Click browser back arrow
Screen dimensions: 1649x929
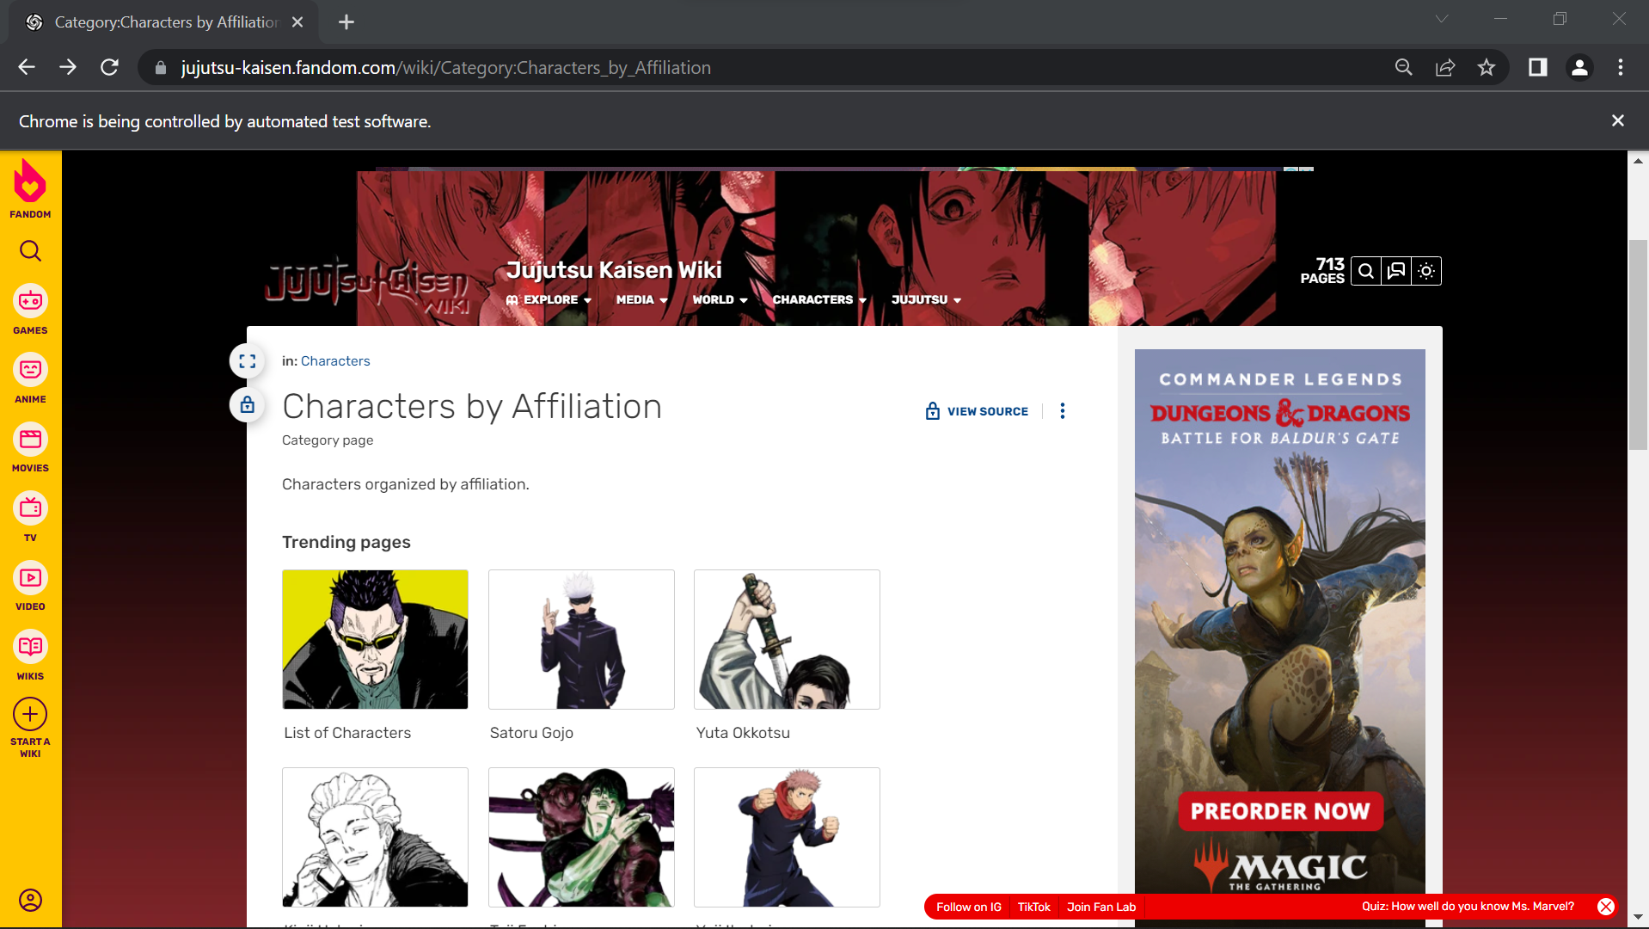(27, 67)
